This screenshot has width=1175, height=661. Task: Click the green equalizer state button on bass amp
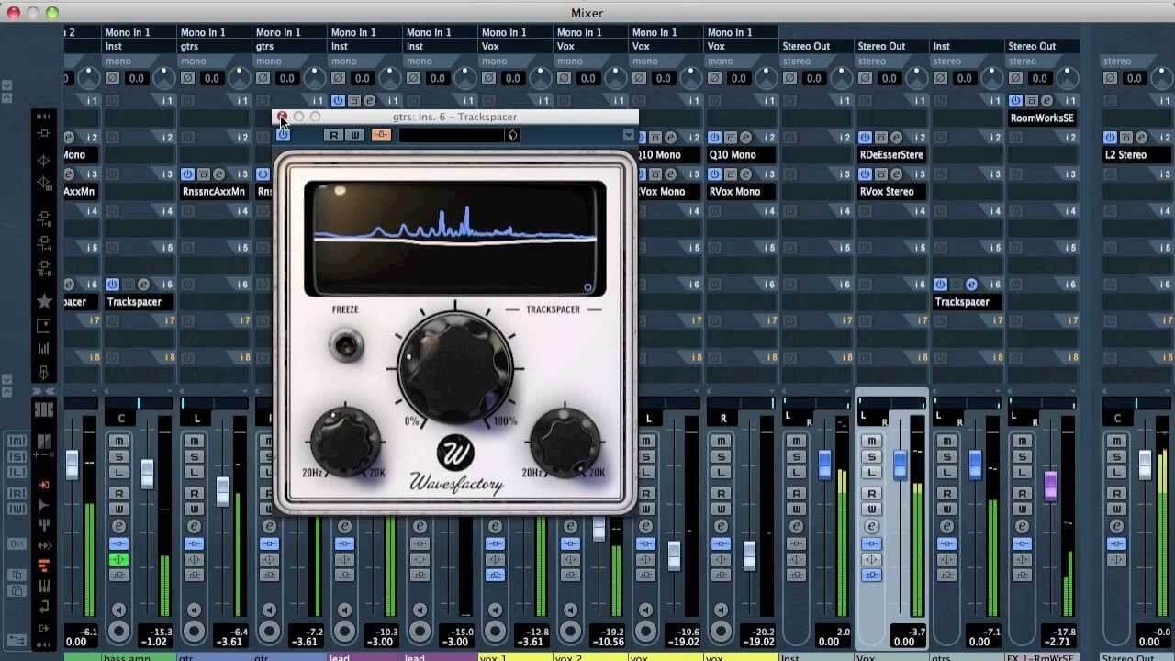(118, 559)
